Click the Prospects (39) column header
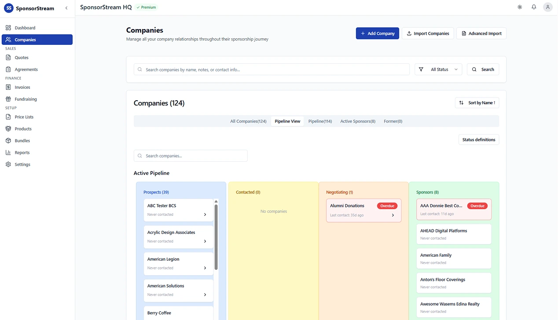Screen dimensions: 558x320 point(156,192)
